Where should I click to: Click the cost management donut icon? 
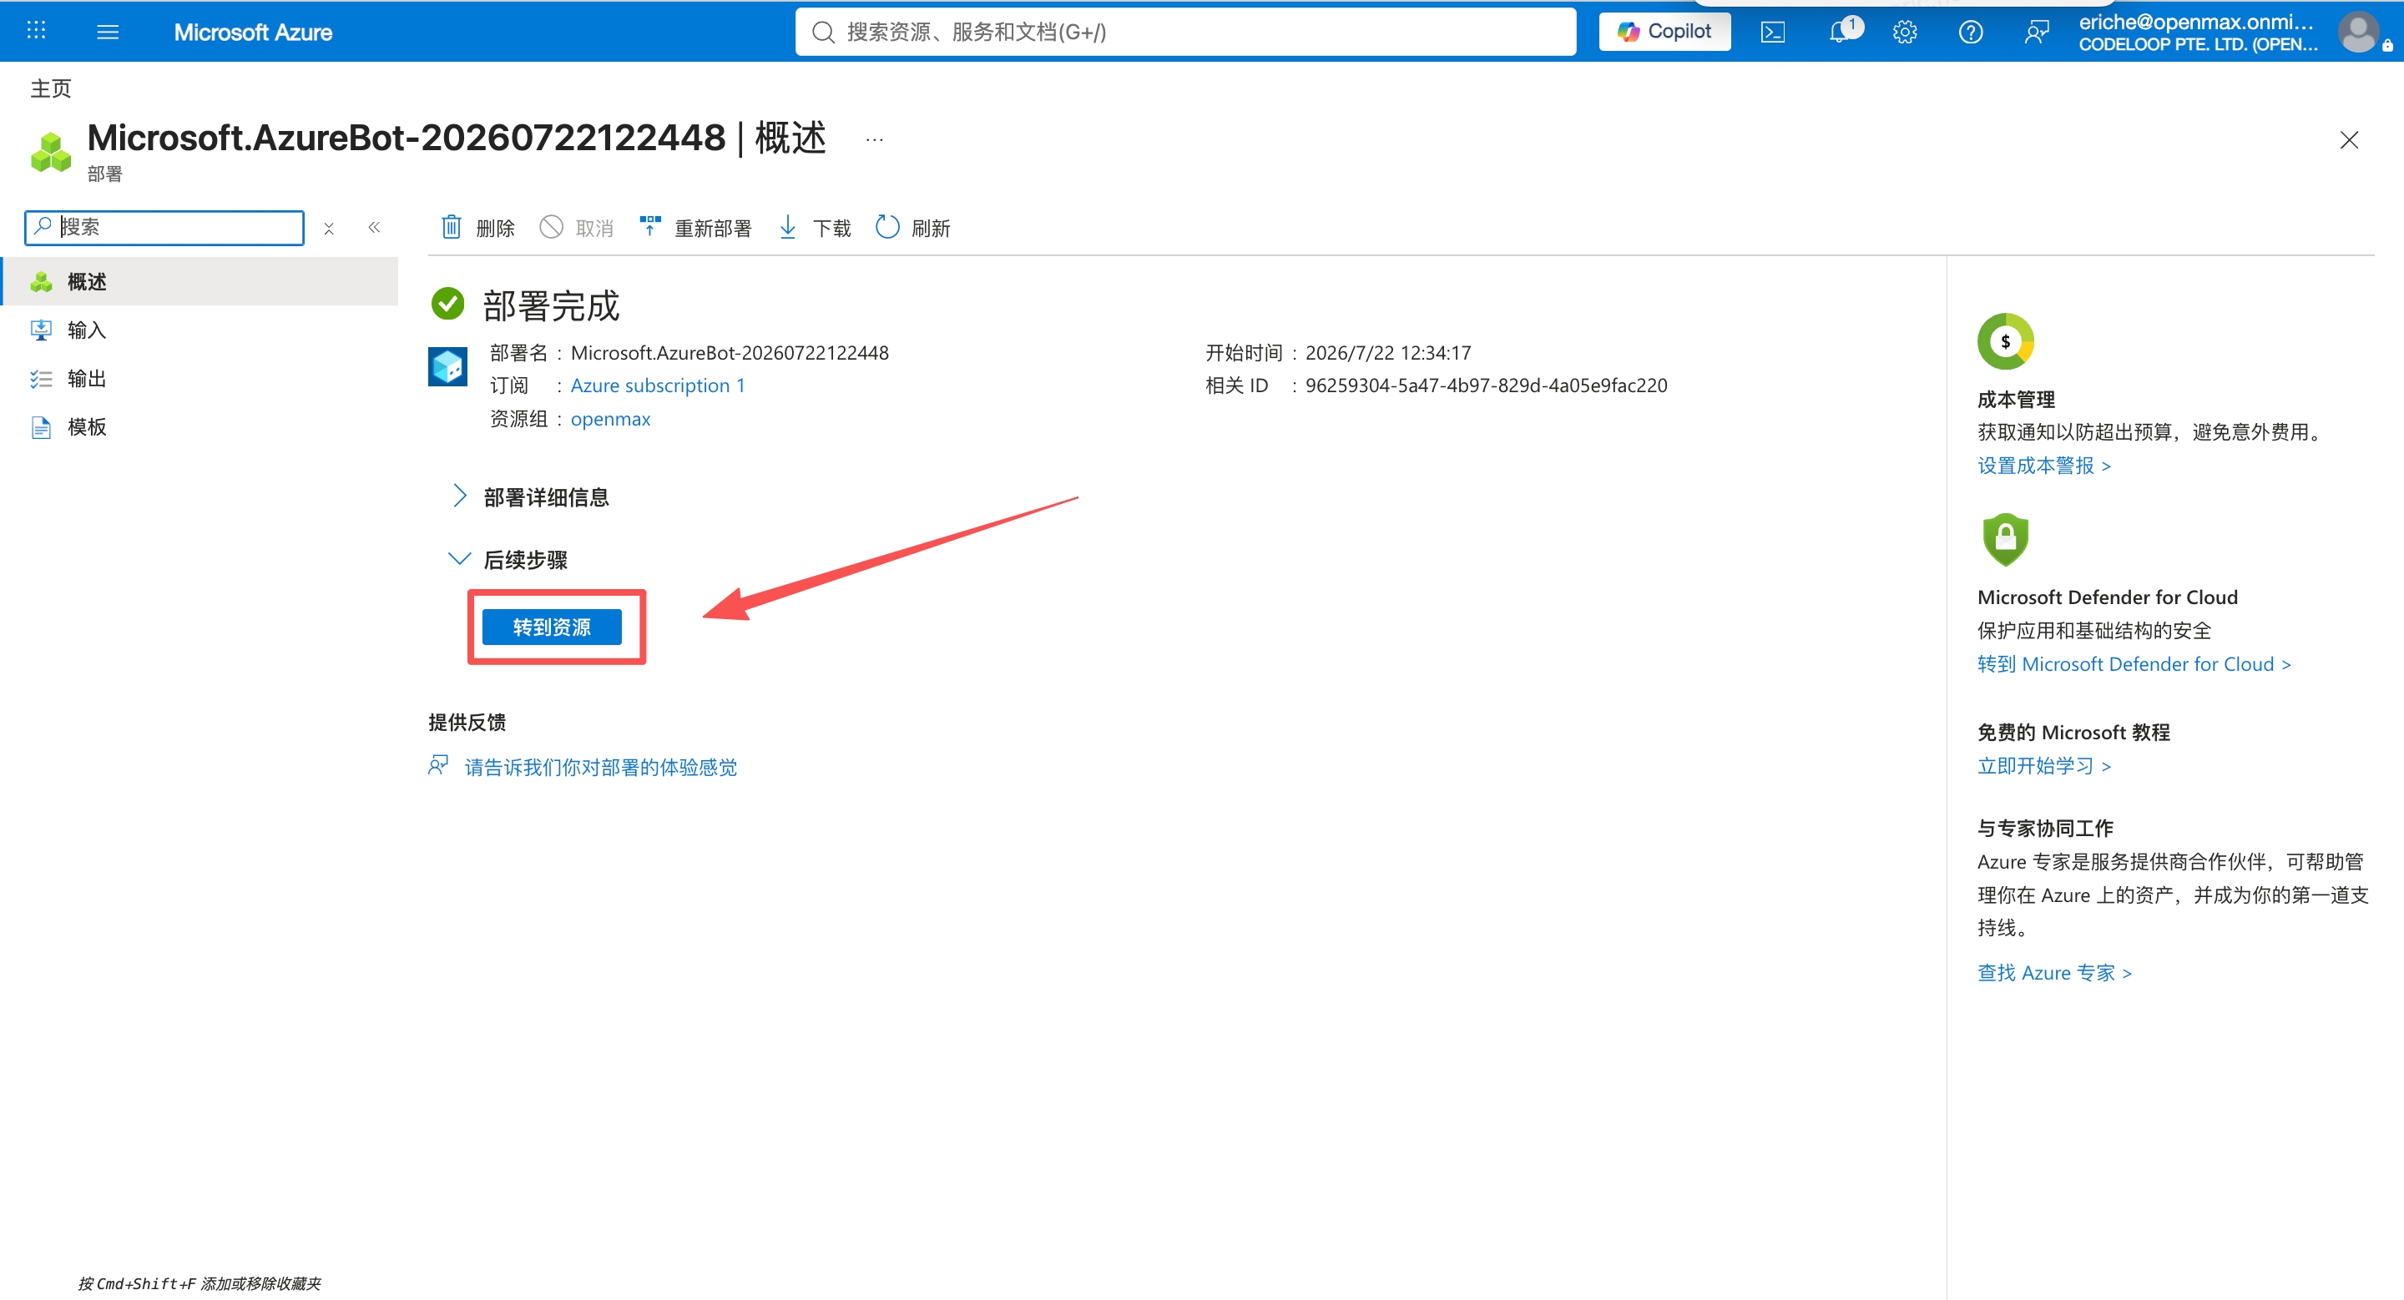[x=2004, y=340]
